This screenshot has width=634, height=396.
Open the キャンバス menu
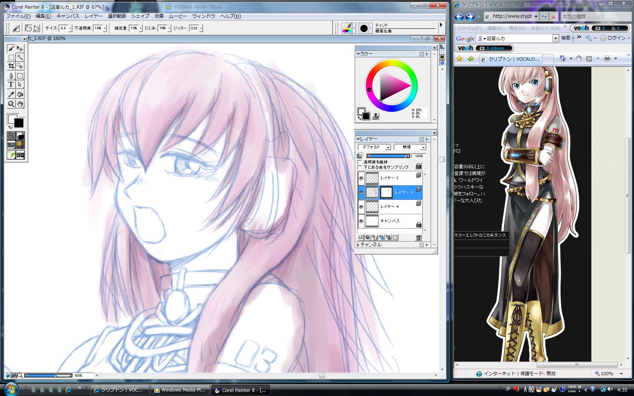click(x=68, y=16)
